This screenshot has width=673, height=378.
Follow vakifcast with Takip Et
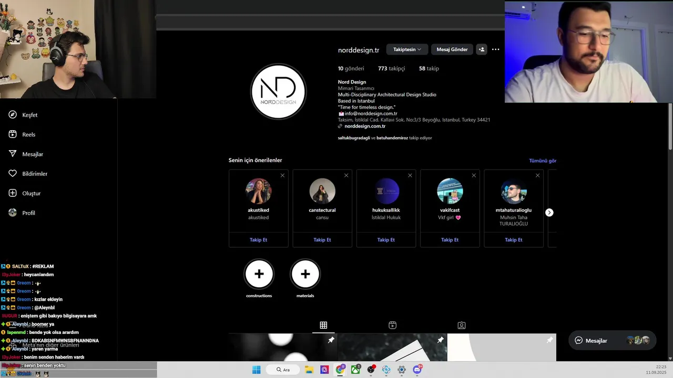pyautogui.click(x=450, y=240)
